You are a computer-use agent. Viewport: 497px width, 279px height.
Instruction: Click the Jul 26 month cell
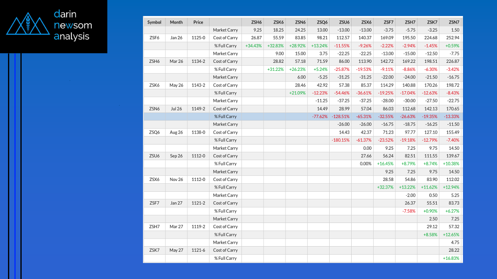(176, 109)
